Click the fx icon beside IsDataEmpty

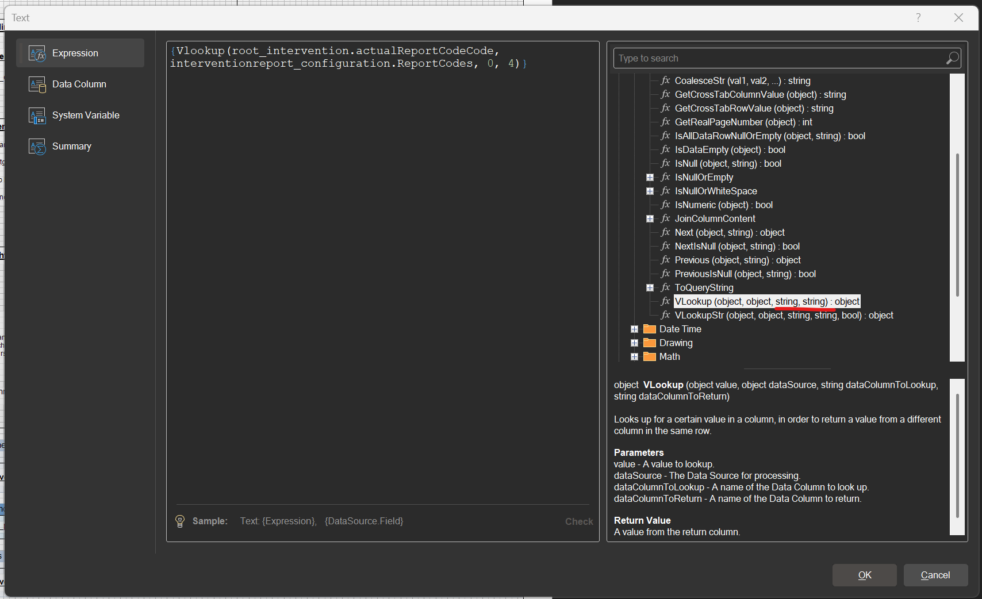click(666, 149)
